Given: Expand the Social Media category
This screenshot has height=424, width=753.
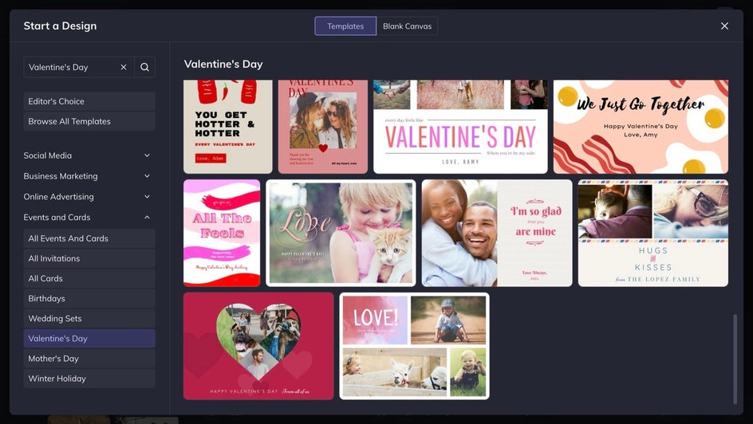Looking at the screenshot, I should pos(87,155).
